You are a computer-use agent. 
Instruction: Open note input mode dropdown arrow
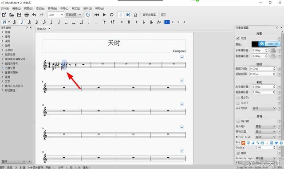click(9, 22)
